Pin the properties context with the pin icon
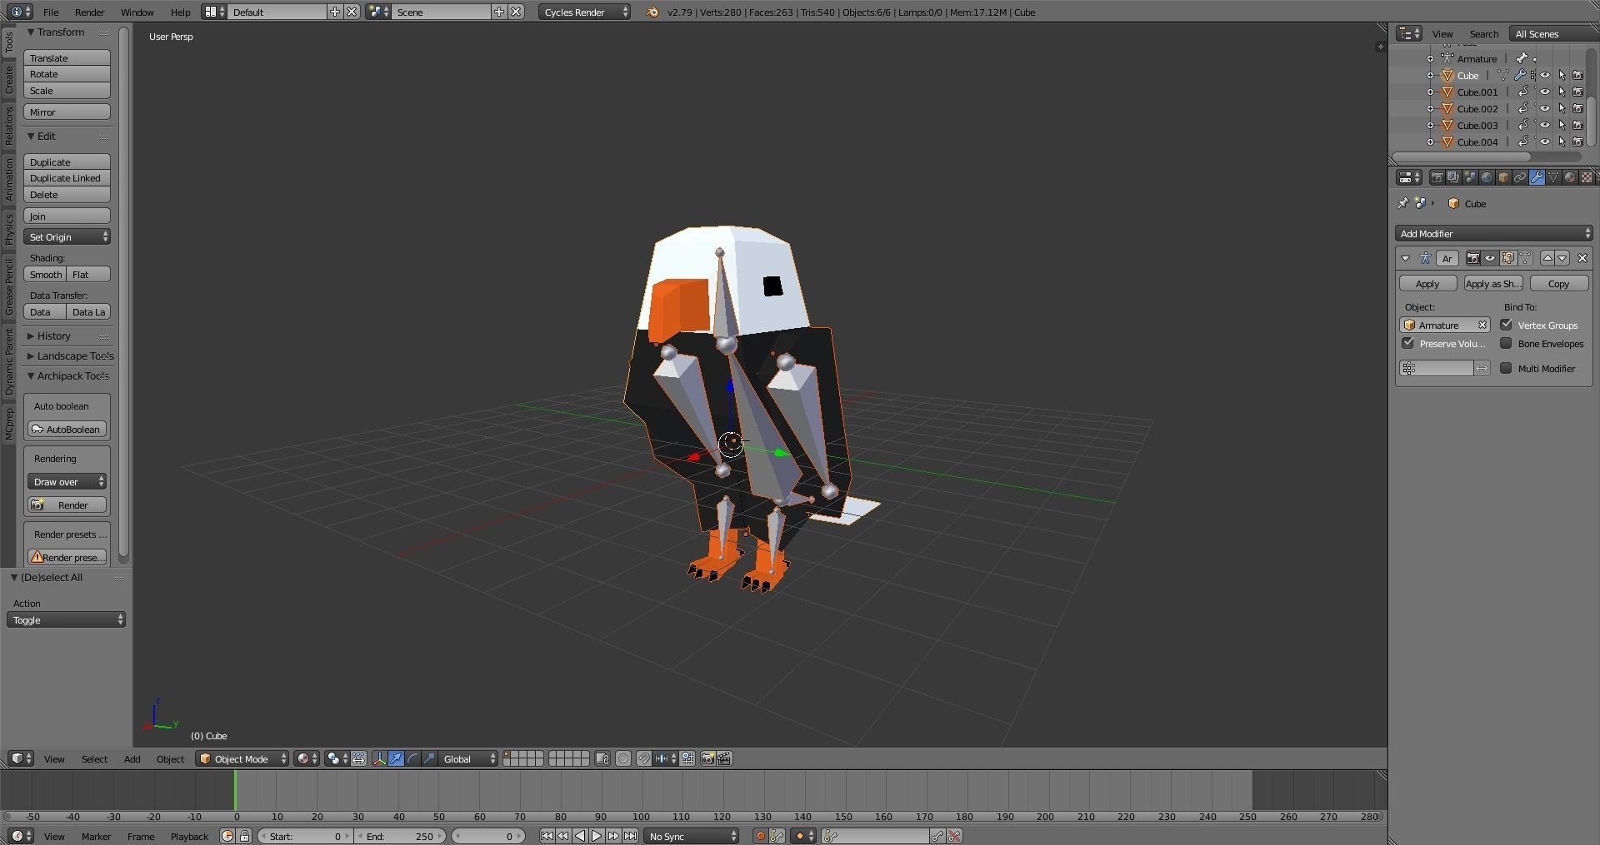 1403,203
